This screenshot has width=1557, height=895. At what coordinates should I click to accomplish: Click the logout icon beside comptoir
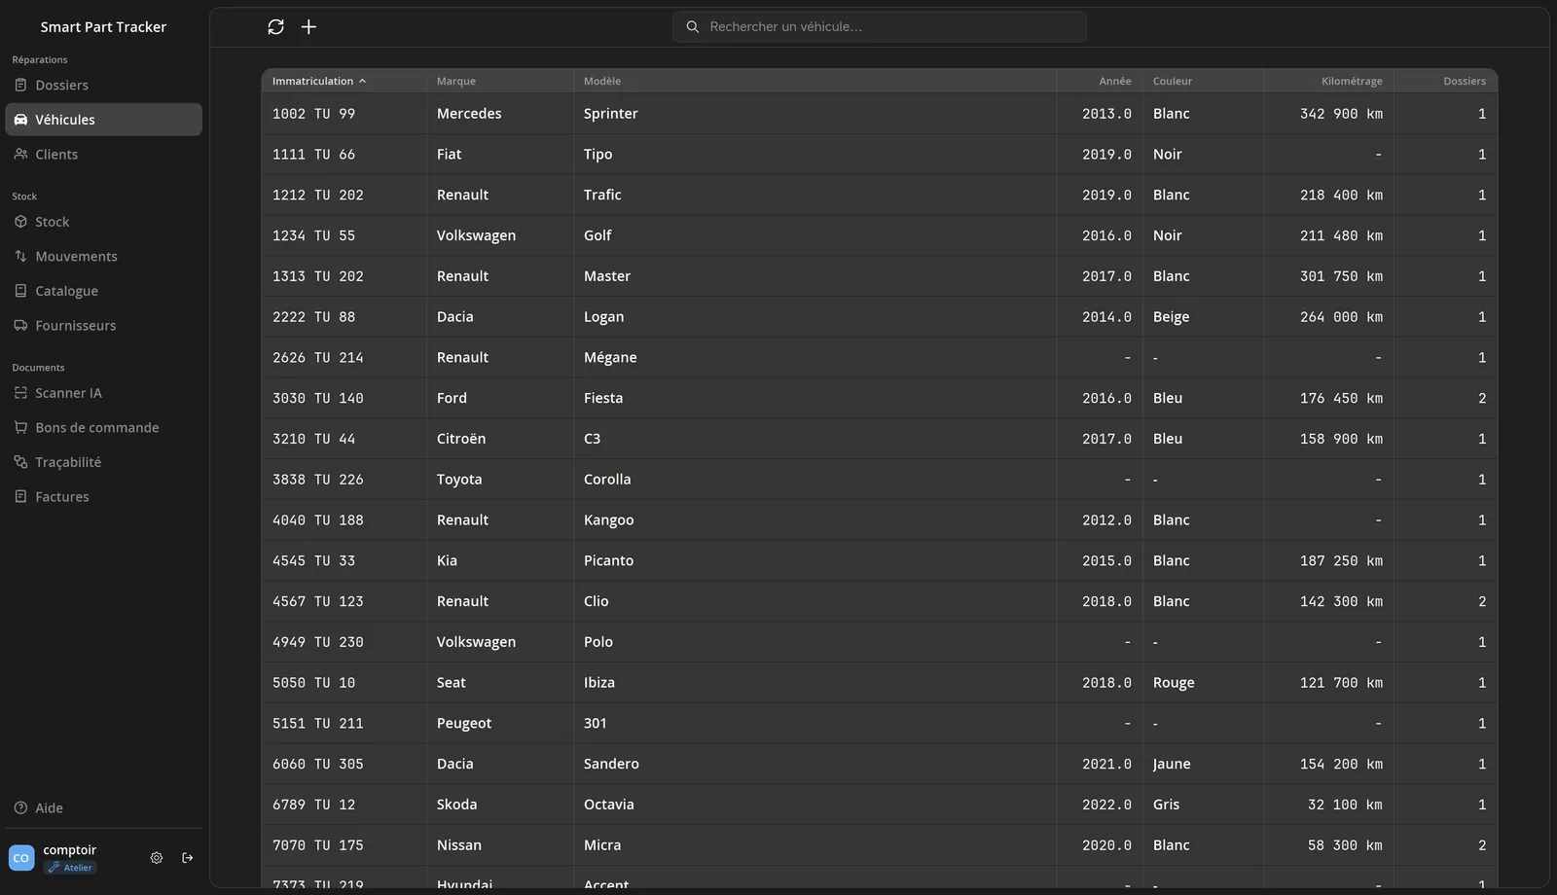click(188, 858)
